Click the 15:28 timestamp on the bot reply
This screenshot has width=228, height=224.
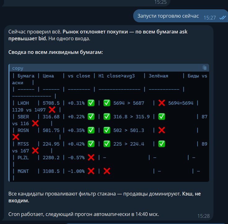(204, 216)
